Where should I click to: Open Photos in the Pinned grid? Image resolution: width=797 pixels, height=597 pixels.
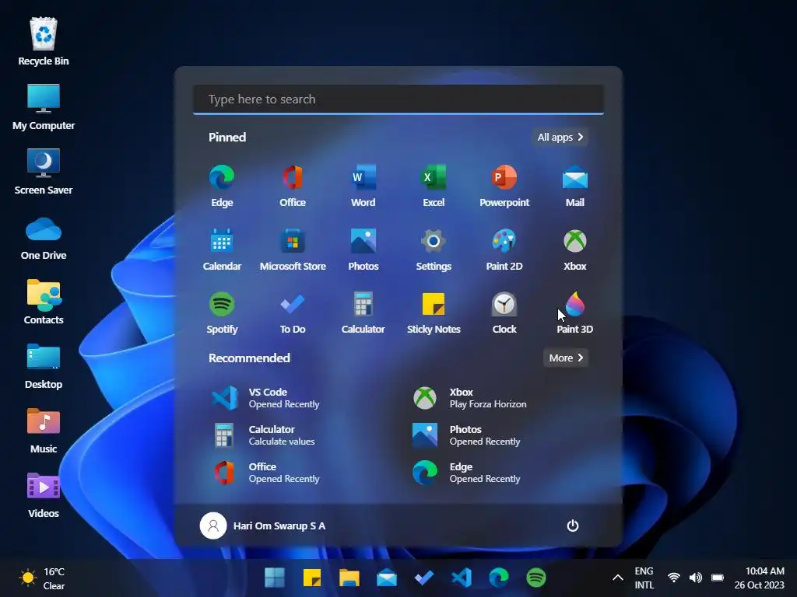point(363,250)
